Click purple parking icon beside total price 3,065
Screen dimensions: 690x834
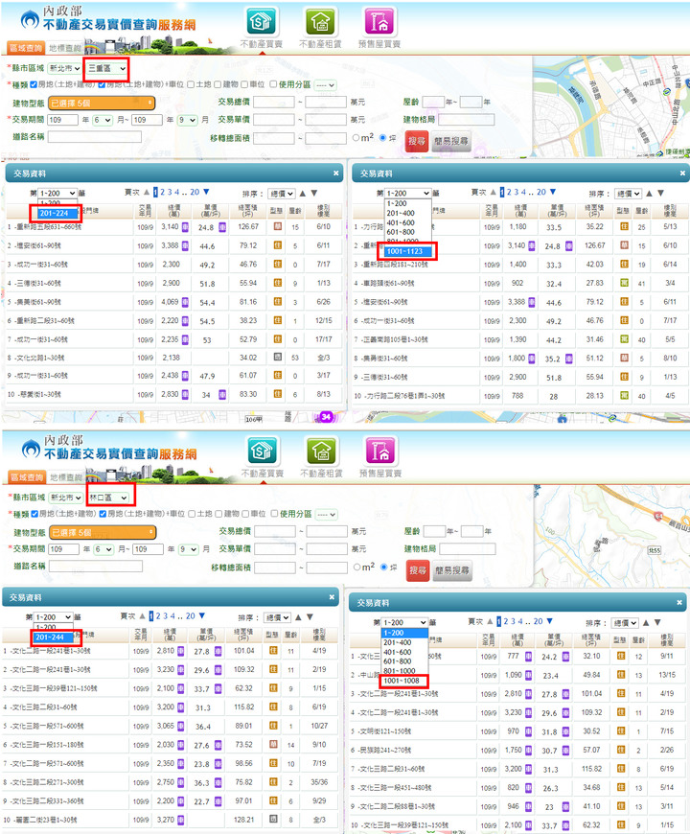[181, 726]
